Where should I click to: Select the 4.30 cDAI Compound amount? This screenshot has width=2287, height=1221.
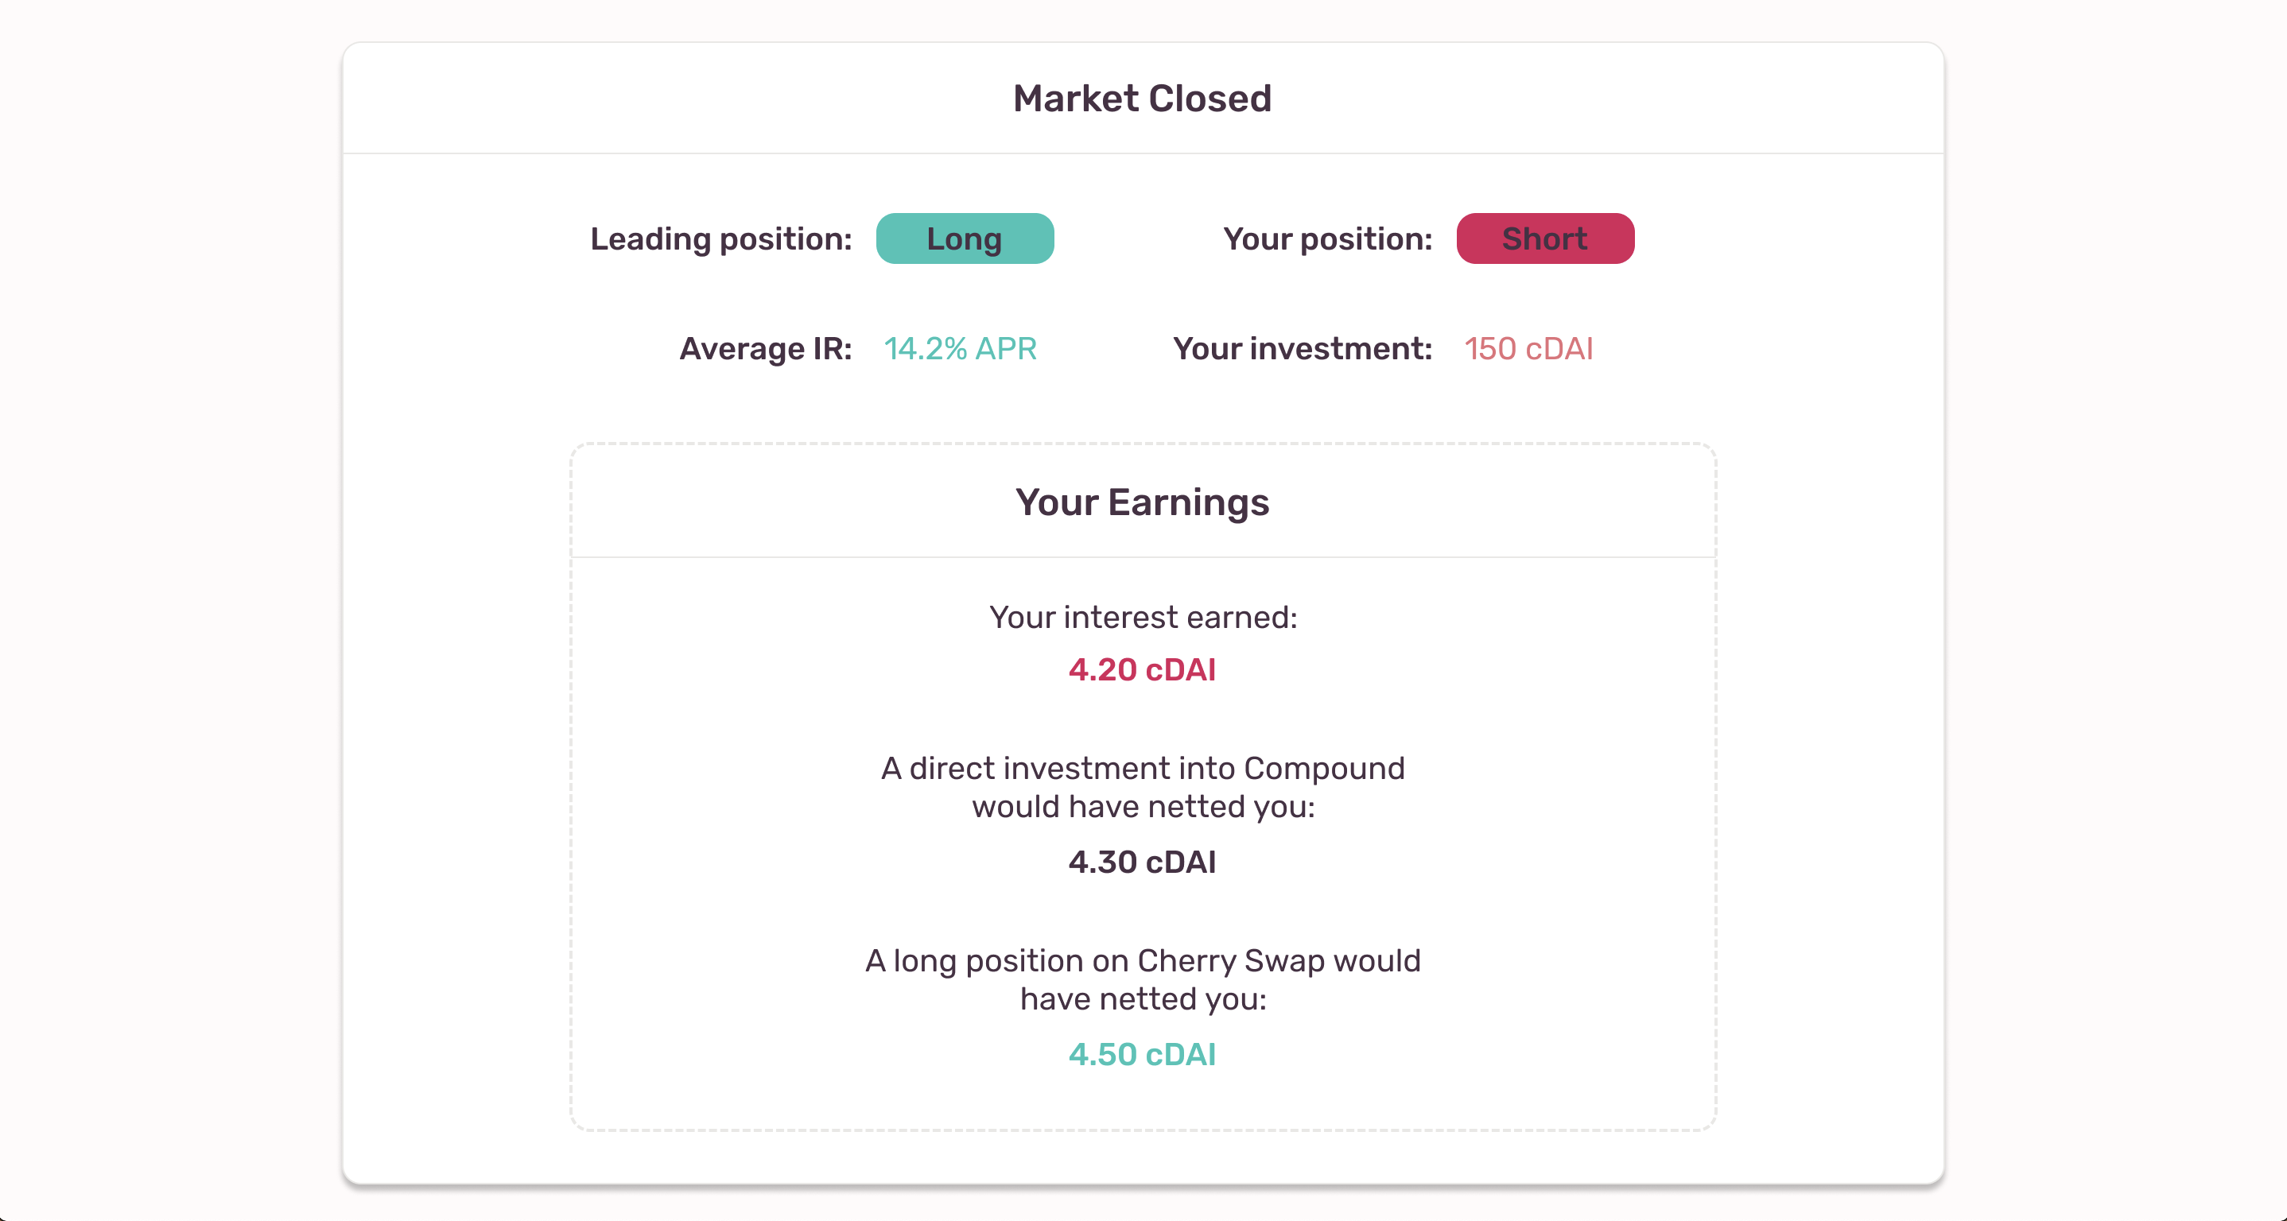tap(1142, 862)
